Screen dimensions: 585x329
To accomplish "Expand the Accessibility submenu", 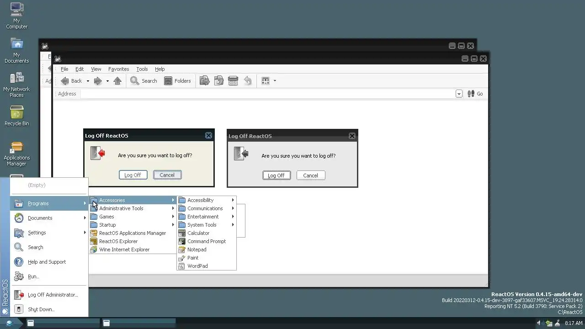I will coord(207,200).
